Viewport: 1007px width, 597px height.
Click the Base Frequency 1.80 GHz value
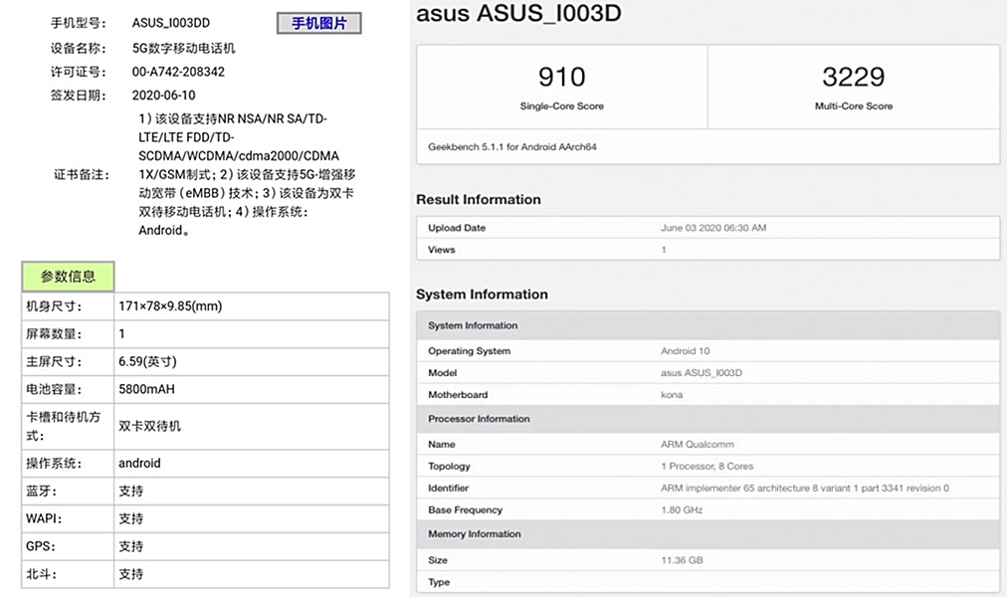coord(682,510)
